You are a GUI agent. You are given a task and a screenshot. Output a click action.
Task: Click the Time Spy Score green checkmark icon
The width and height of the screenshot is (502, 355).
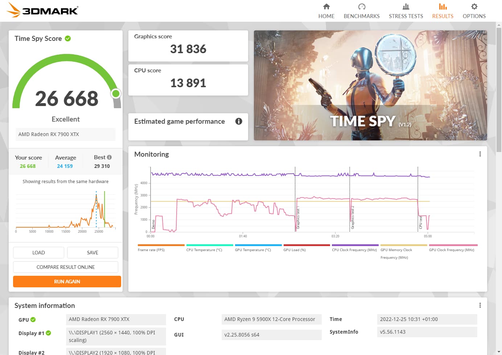click(x=68, y=38)
